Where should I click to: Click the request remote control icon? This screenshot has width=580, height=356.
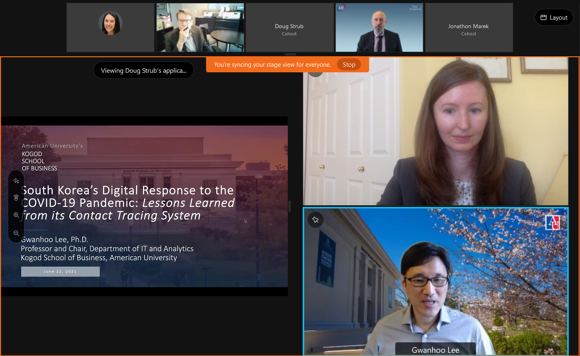[16, 198]
